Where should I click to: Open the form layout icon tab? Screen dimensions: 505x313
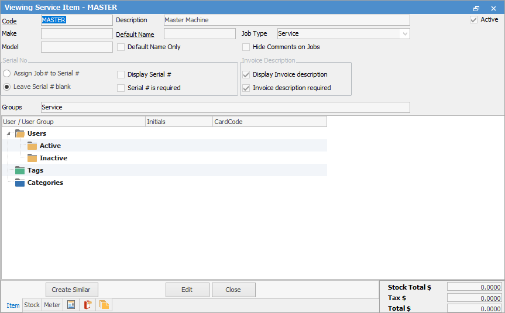point(71,305)
